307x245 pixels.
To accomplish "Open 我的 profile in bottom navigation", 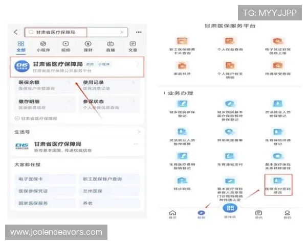I will (287, 214).
